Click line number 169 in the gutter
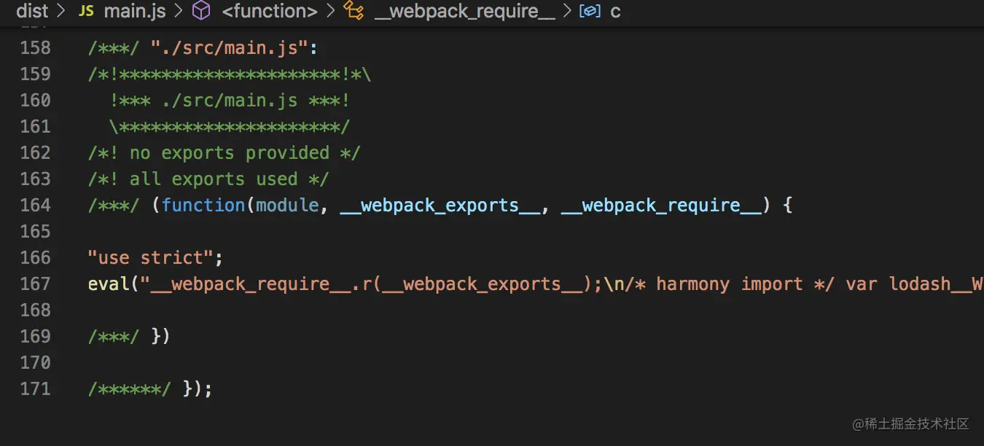 (35, 337)
